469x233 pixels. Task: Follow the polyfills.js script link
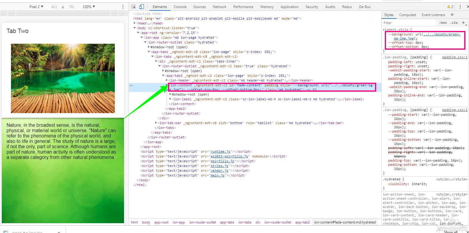point(222,161)
